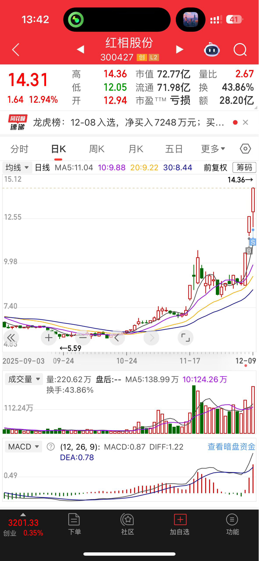Open 查看暗盘资金 link
259x561 pixels.
point(231,447)
